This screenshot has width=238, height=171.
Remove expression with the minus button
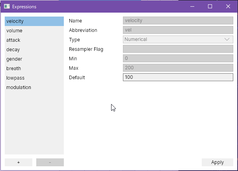50,162
